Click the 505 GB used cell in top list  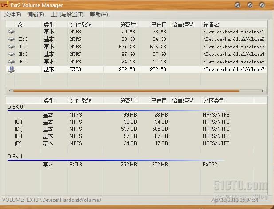tap(158, 47)
